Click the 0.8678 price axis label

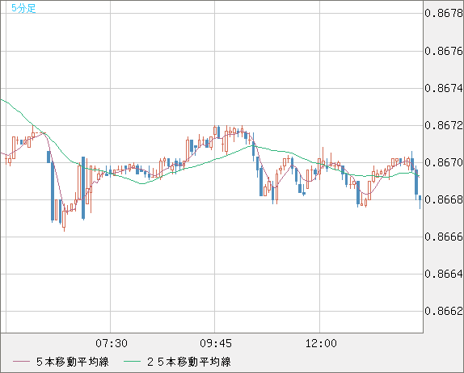443,13
